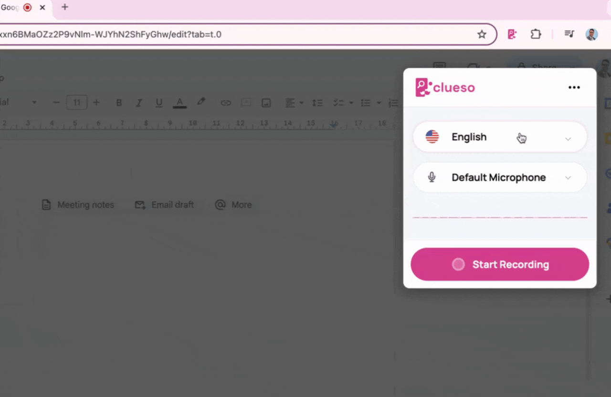Image resolution: width=611 pixels, height=397 pixels.
Task: Expand the Default Microphone dropdown
Action: pyautogui.click(x=500, y=178)
